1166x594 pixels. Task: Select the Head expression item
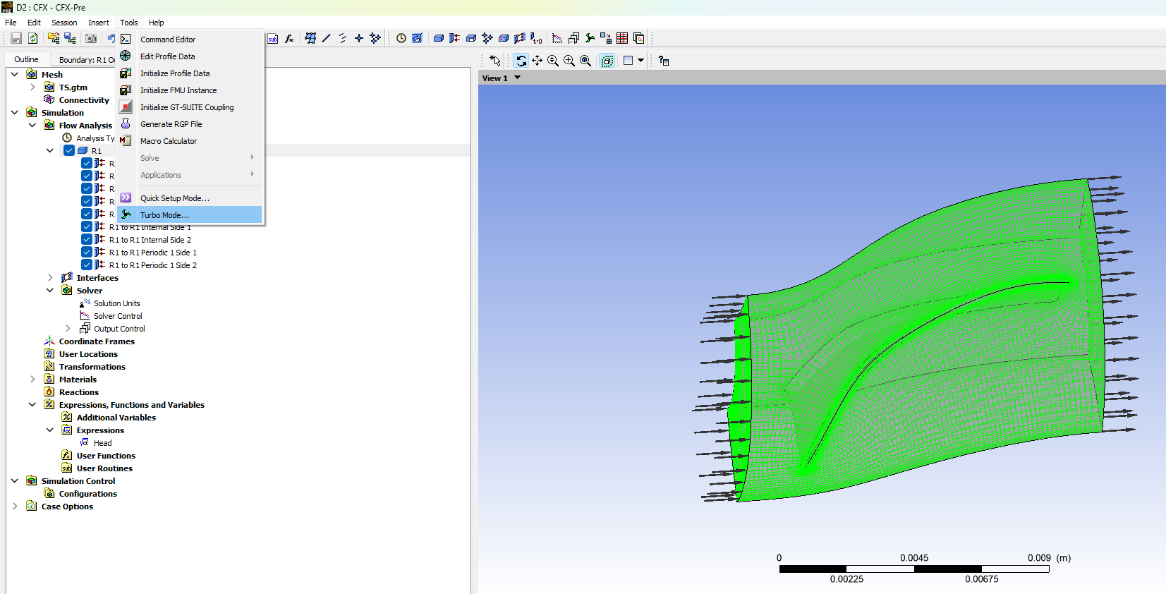point(102,443)
